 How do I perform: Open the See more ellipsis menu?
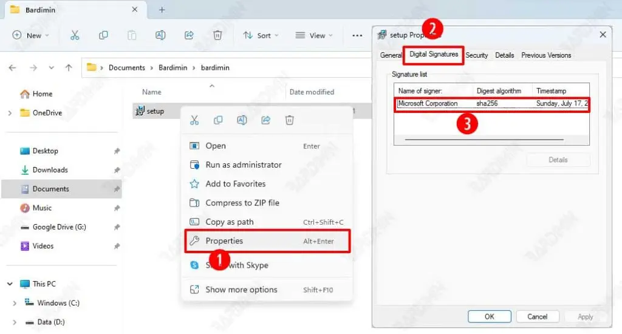[357, 35]
